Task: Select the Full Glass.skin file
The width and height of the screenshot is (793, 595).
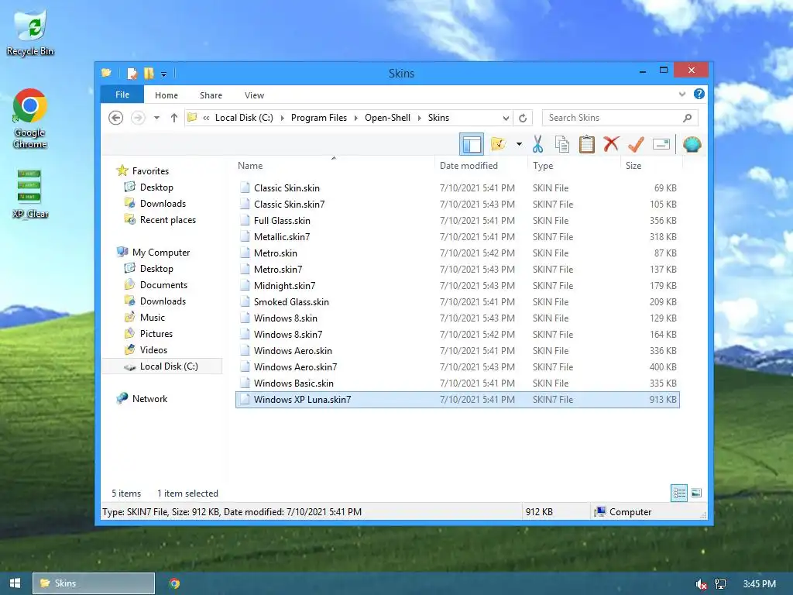Action: (x=458, y=221)
